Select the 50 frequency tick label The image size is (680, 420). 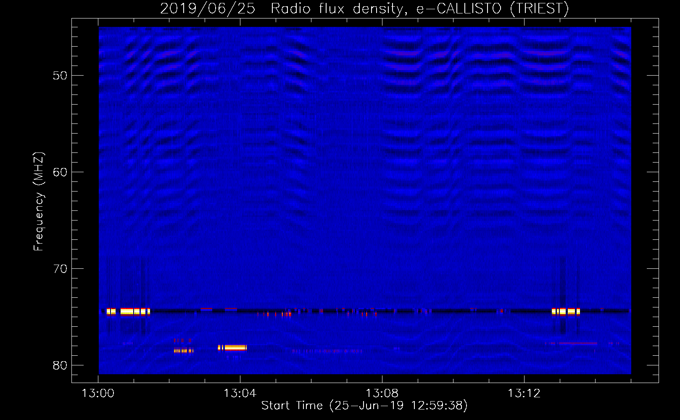point(60,76)
